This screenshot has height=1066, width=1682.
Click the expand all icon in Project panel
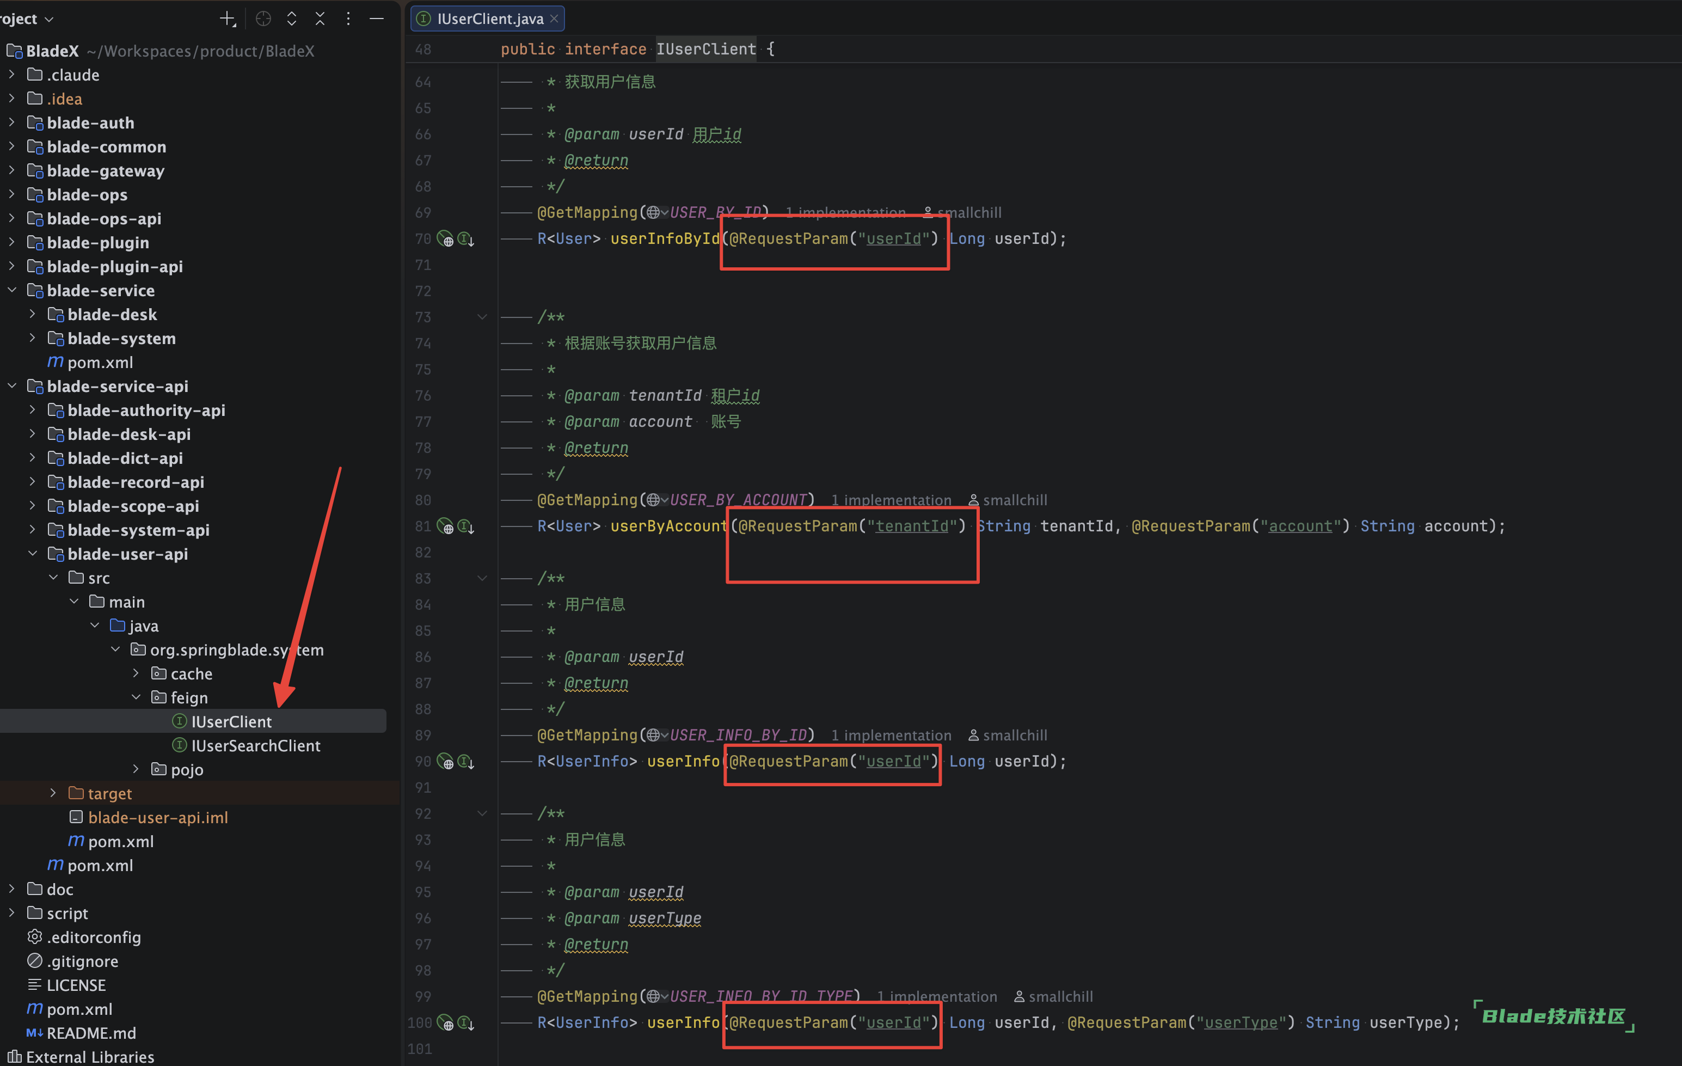(292, 19)
